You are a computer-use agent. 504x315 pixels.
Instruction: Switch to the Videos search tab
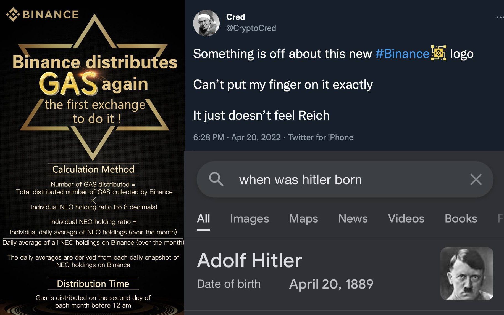pos(406,219)
